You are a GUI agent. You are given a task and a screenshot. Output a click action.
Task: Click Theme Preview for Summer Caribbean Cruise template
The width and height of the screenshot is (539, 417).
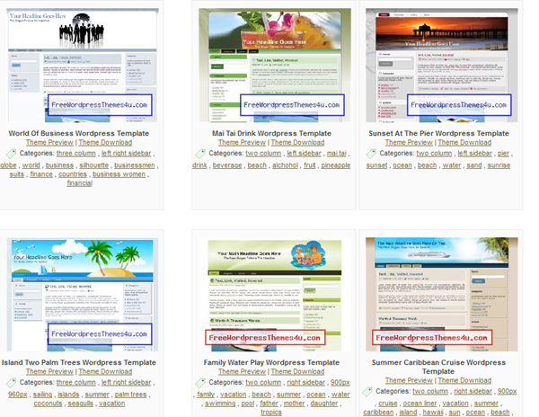tap(409, 380)
